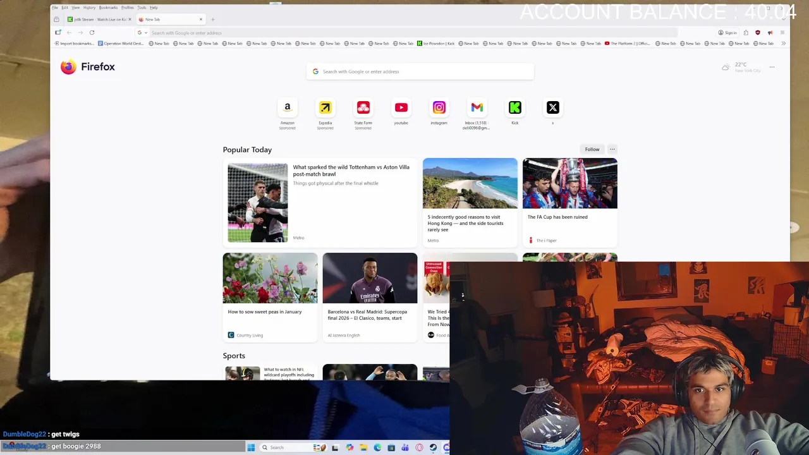The image size is (809, 455).
Task: Open the State Farm shortcut tile
Action: (363, 108)
